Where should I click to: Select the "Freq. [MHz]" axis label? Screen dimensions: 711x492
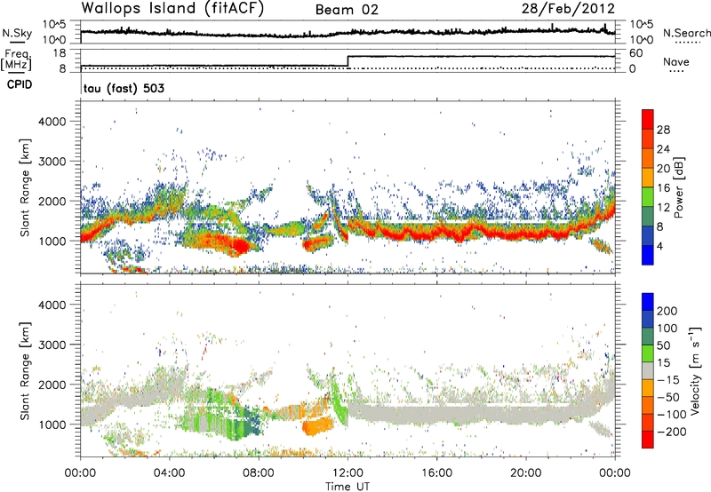17,60
